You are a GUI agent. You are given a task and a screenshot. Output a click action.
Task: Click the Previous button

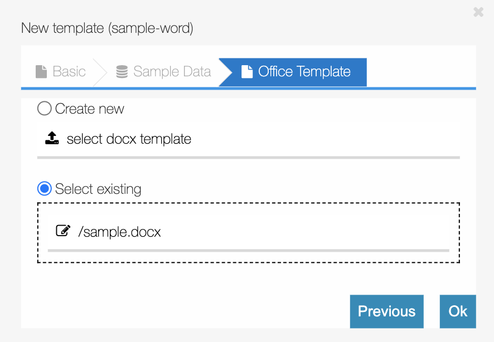386,311
